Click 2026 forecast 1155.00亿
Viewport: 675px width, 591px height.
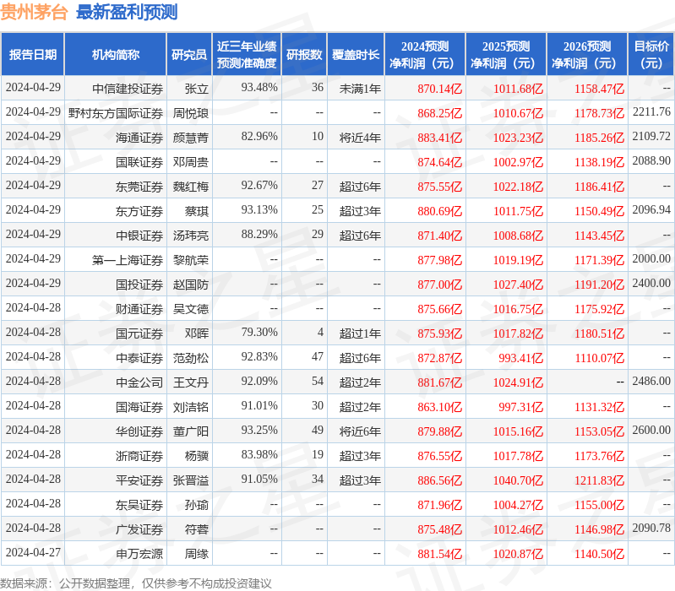click(599, 506)
